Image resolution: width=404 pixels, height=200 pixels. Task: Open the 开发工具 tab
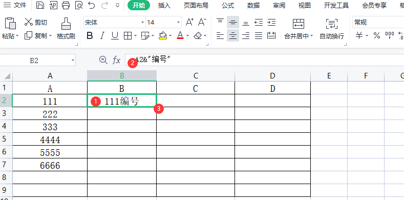click(x=336, y=6)
